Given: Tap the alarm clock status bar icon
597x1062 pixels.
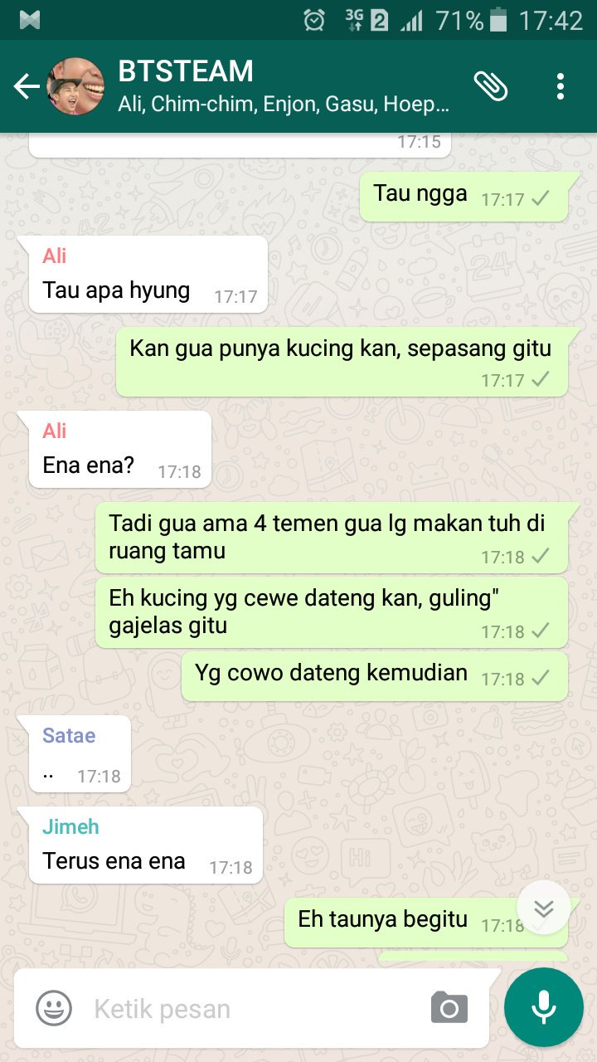Looking at the screenshot, I should coord(315,20).
